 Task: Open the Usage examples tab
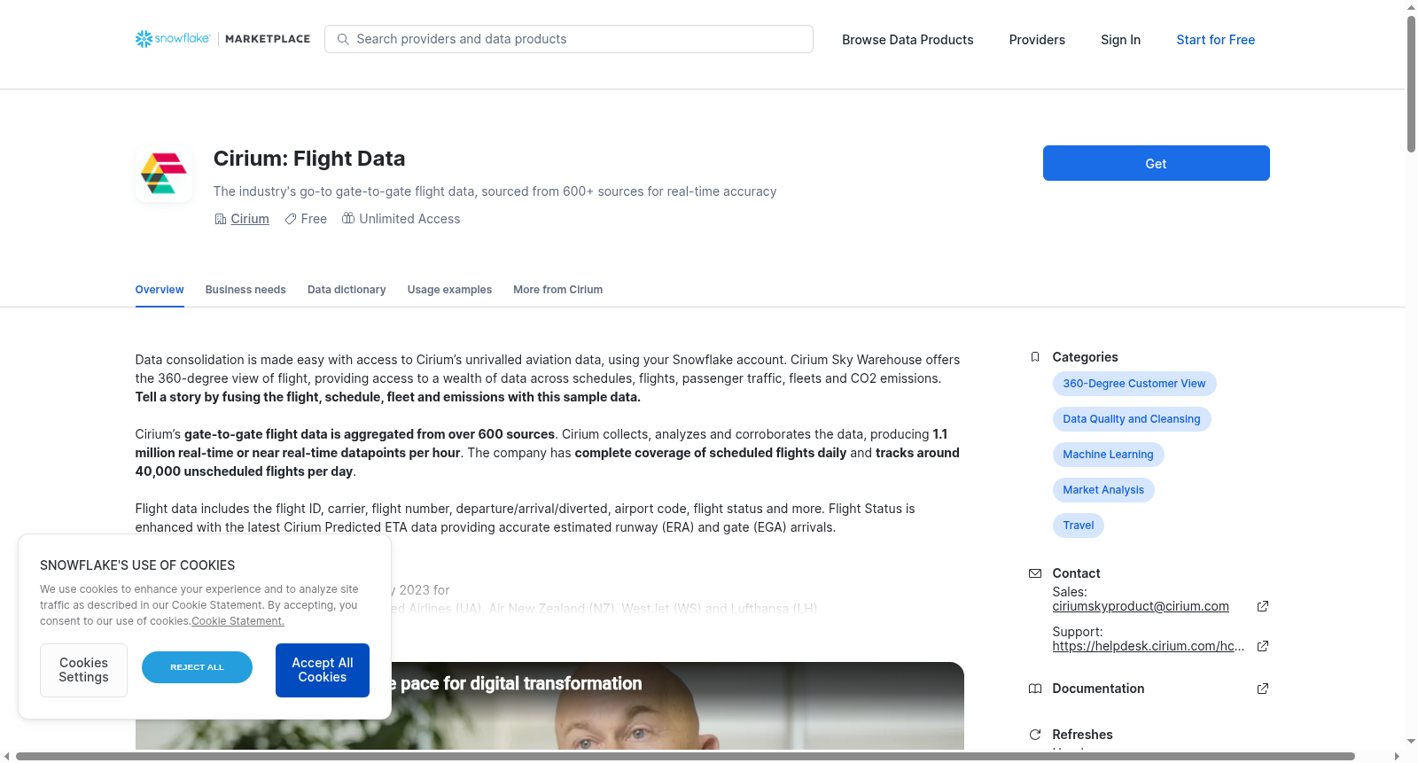click(x=449, y=290)
